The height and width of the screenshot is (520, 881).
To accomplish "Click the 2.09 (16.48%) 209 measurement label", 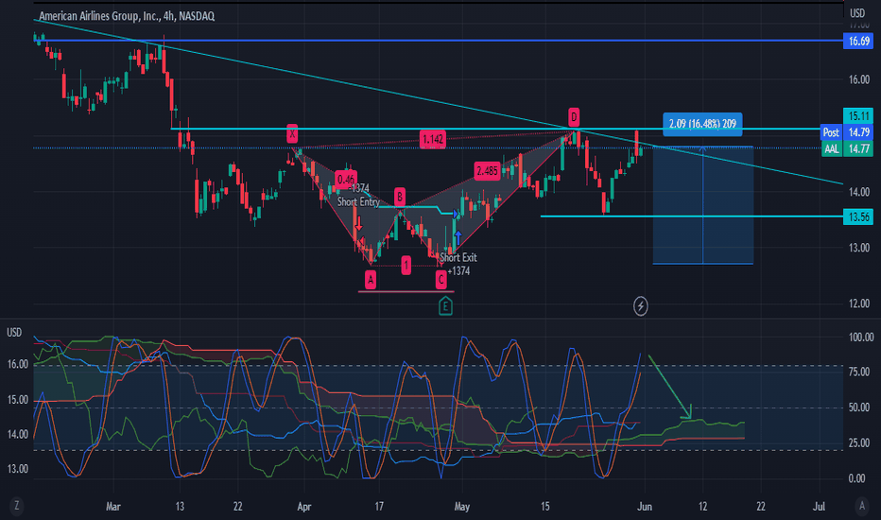I will coord(702,124).
